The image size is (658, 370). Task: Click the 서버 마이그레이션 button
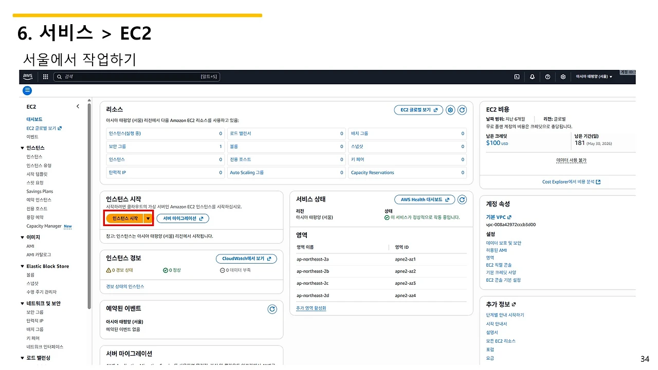(182, 218)
